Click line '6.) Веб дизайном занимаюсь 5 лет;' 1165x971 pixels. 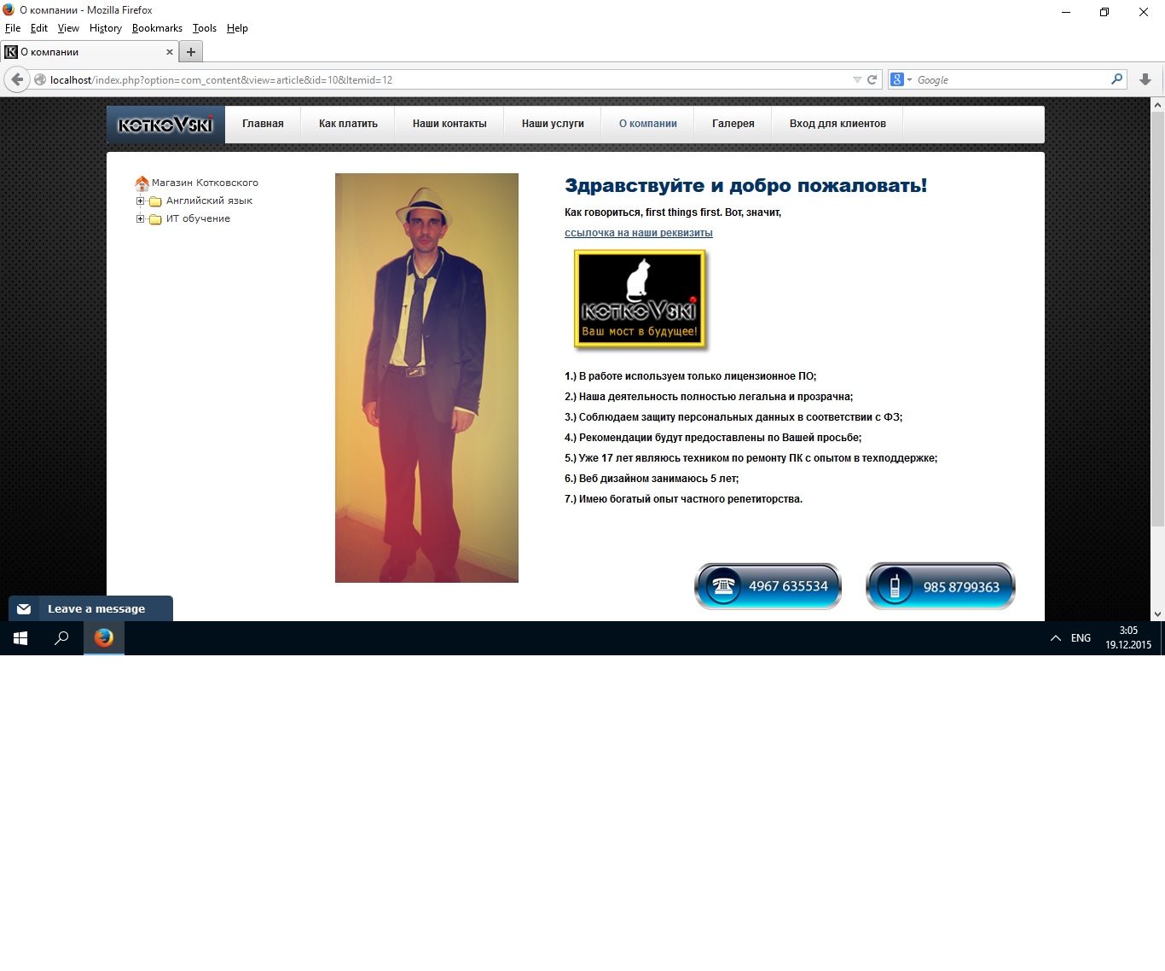(x=652, y=479)
